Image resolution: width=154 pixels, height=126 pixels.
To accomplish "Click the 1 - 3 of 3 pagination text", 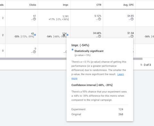I will pyautogui.click(x=146, y=65).
